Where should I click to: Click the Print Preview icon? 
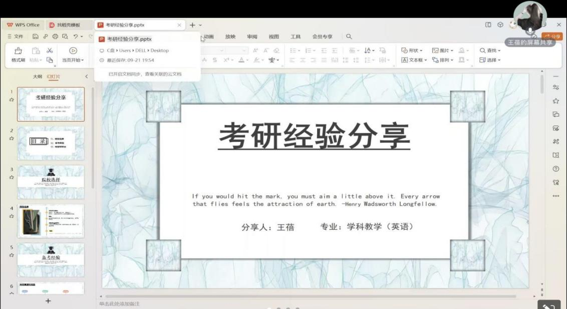pyautogui.click(x=65, y=36)
